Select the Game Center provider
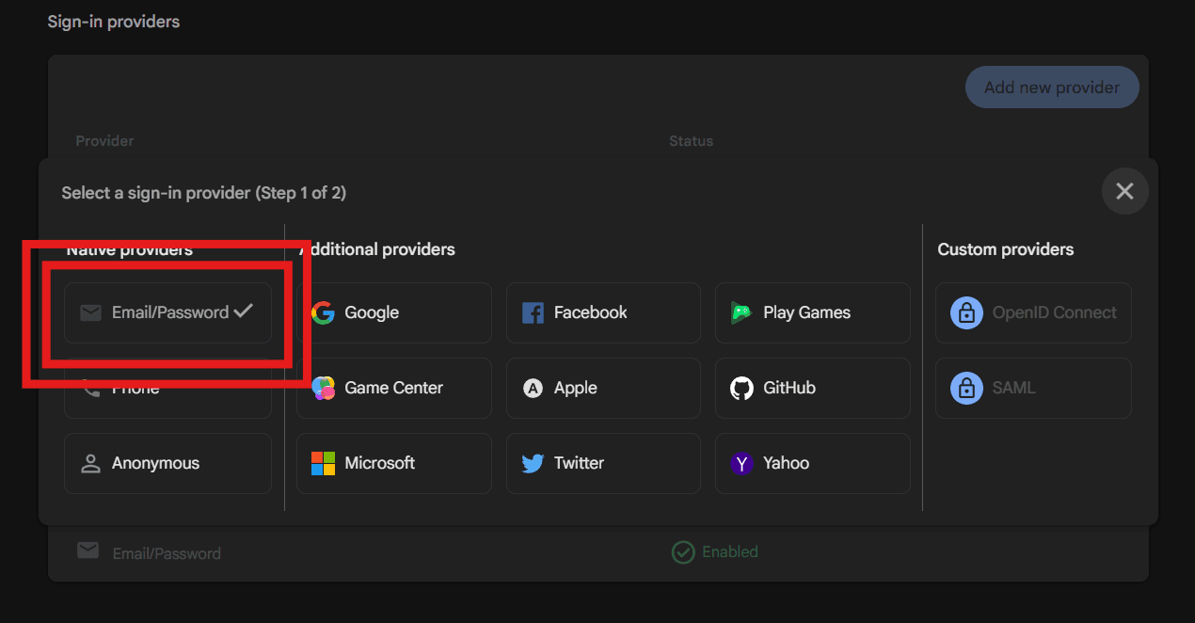The width and height of the screenshot is (1195, 623). (x=394, y=388)
